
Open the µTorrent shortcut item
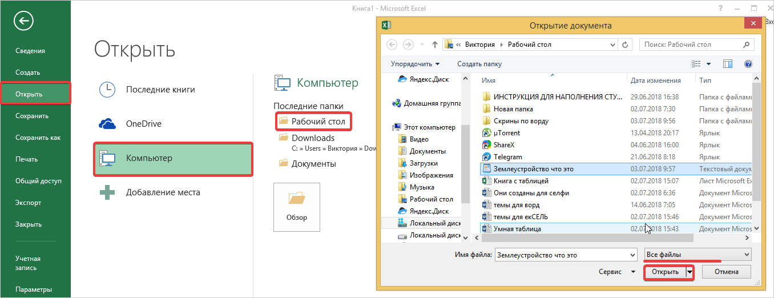[x=506, y=133]
